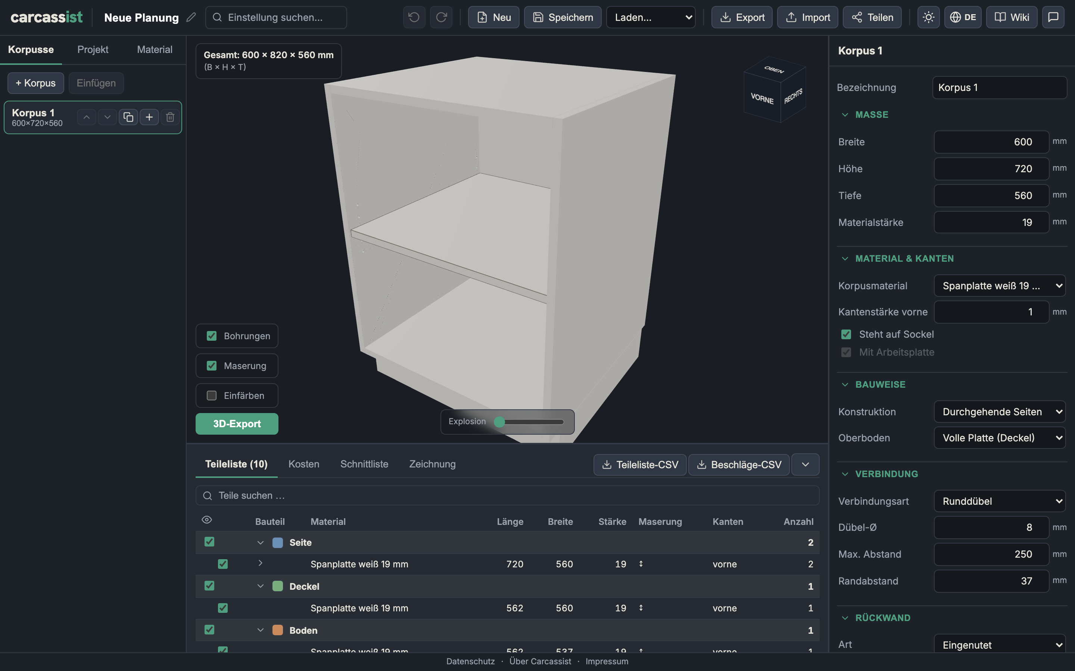Toggle visibility checkbox of Seite group
1075x671 pixels.
tap(209, 542)
